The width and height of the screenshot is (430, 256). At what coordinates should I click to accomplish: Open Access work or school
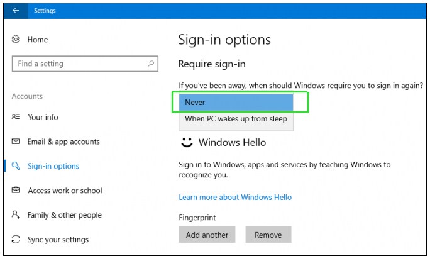tap(65, 191)
